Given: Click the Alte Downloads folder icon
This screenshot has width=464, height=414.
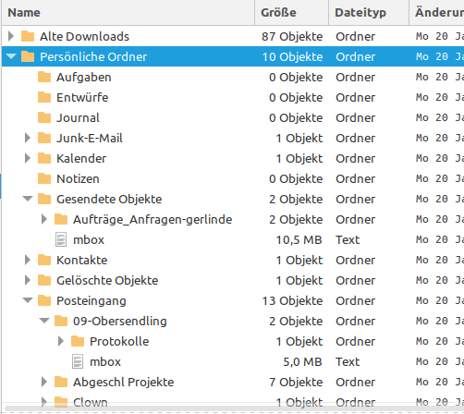Looking at the screenshot, I should 28,36.
